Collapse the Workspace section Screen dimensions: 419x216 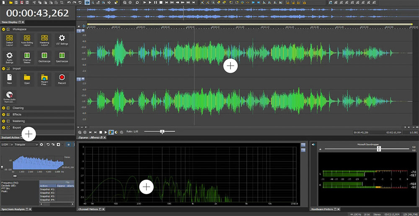click(4, 29)
